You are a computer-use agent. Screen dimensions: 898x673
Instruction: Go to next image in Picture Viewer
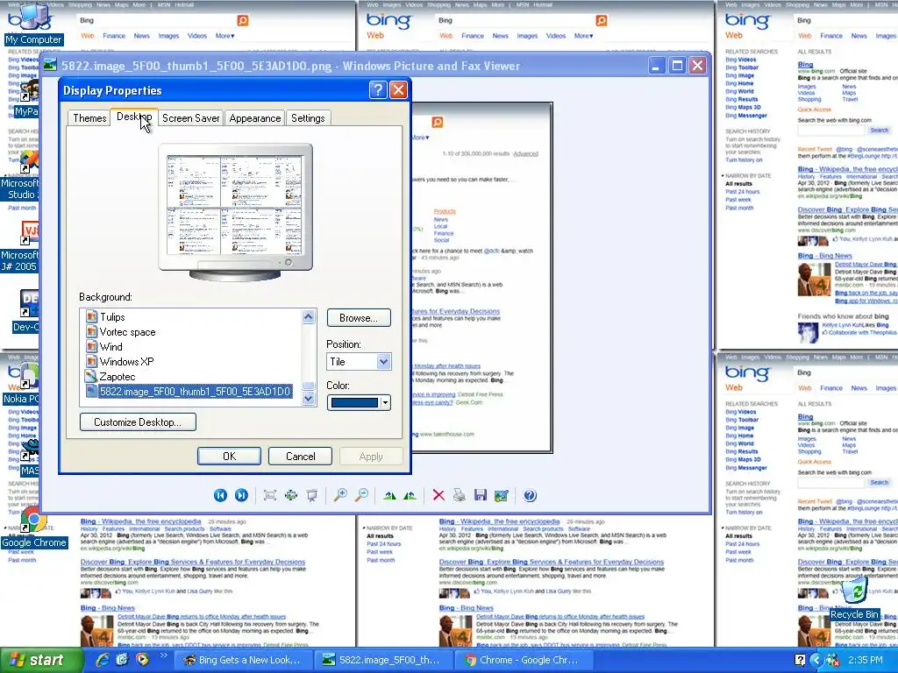pos(242,496)
